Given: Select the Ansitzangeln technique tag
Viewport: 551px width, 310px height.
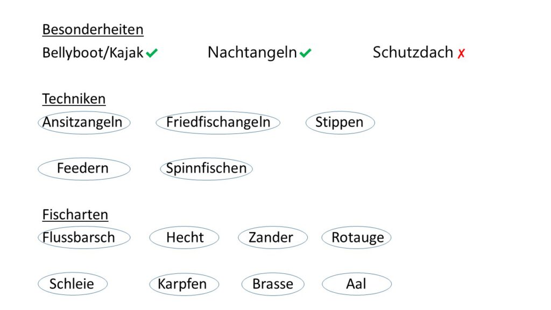Looking at the screenshot, I should (84, 123).
